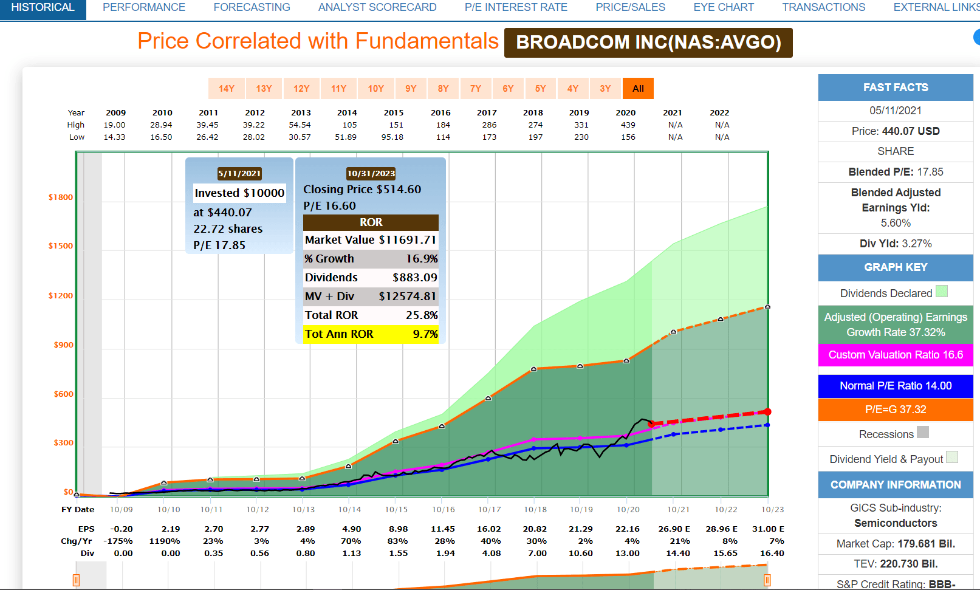
Task: Set chart range to 9Y
Action: pyautogui.click(x=411, y=89)
